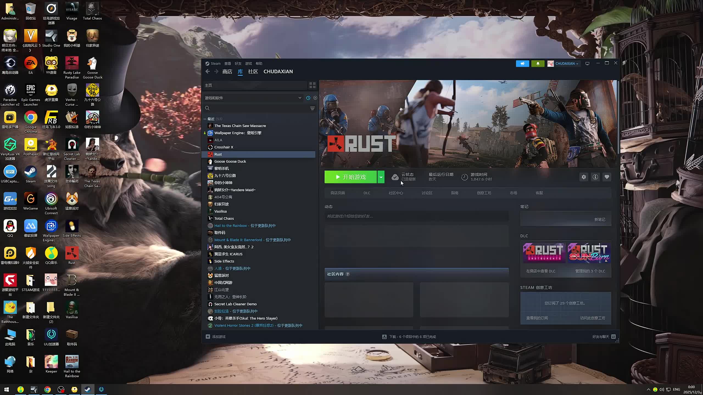Open Rust game settings gear icon

coord(584,177)
